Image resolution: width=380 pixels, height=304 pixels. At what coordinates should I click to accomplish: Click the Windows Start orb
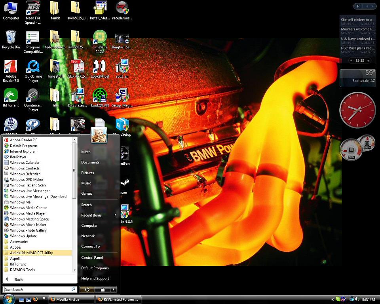[x=8, y=299]
